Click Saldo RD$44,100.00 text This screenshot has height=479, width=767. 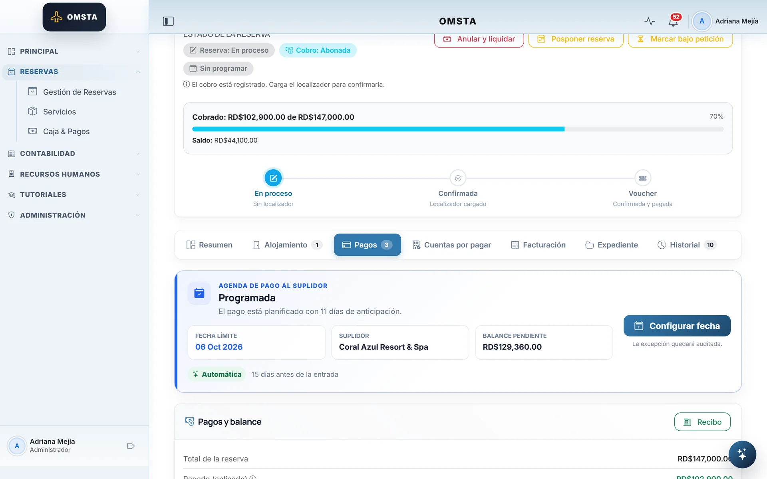click(x=225, y=141)
